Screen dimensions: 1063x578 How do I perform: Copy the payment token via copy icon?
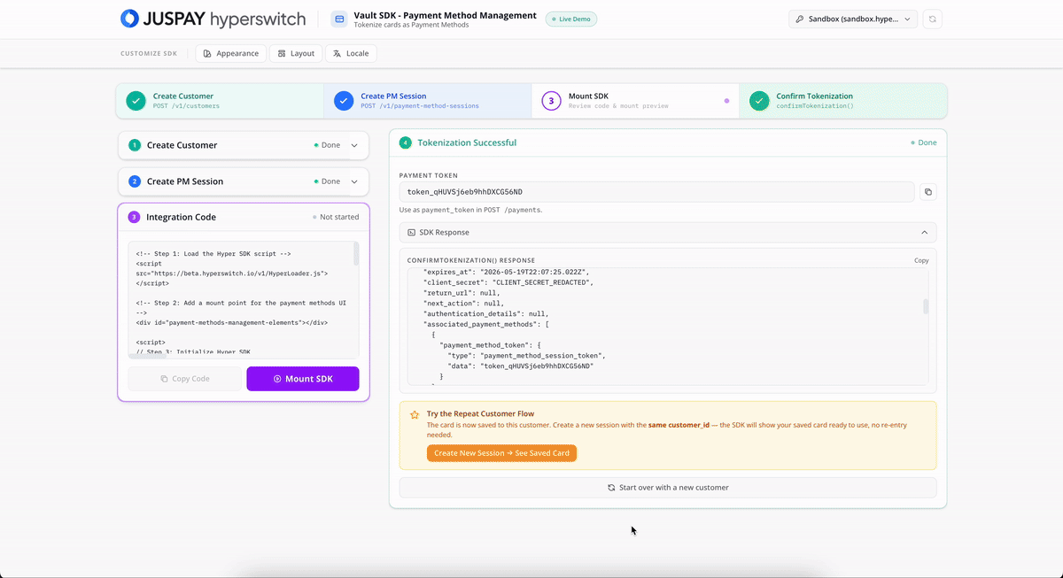(927, 192)
